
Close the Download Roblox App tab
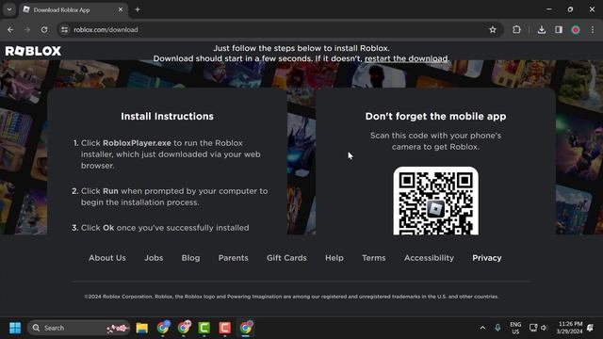click(x=121, y=9)
